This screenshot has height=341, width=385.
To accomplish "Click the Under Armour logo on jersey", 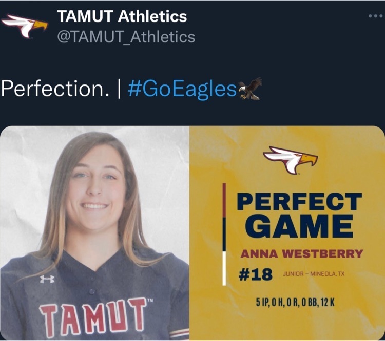I will tap(47, 279).
